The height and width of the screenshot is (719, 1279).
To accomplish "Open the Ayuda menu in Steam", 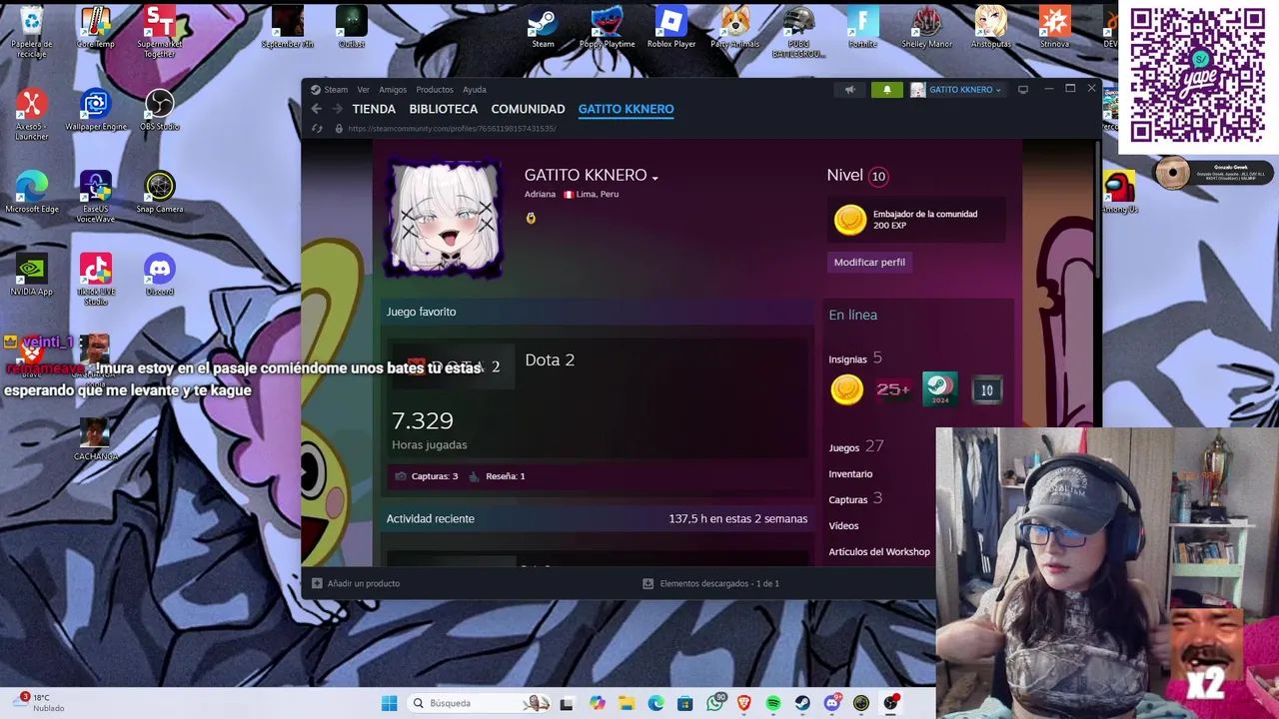I will [x=475, y=90].
